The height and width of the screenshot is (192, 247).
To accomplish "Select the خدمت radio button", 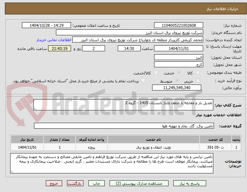I will [x=179, y=72].
